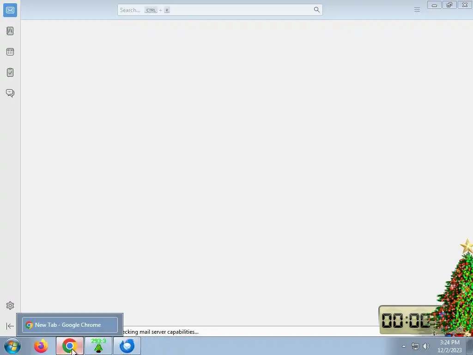Click the Thunderbird taskbar icon

click(127, 346)
